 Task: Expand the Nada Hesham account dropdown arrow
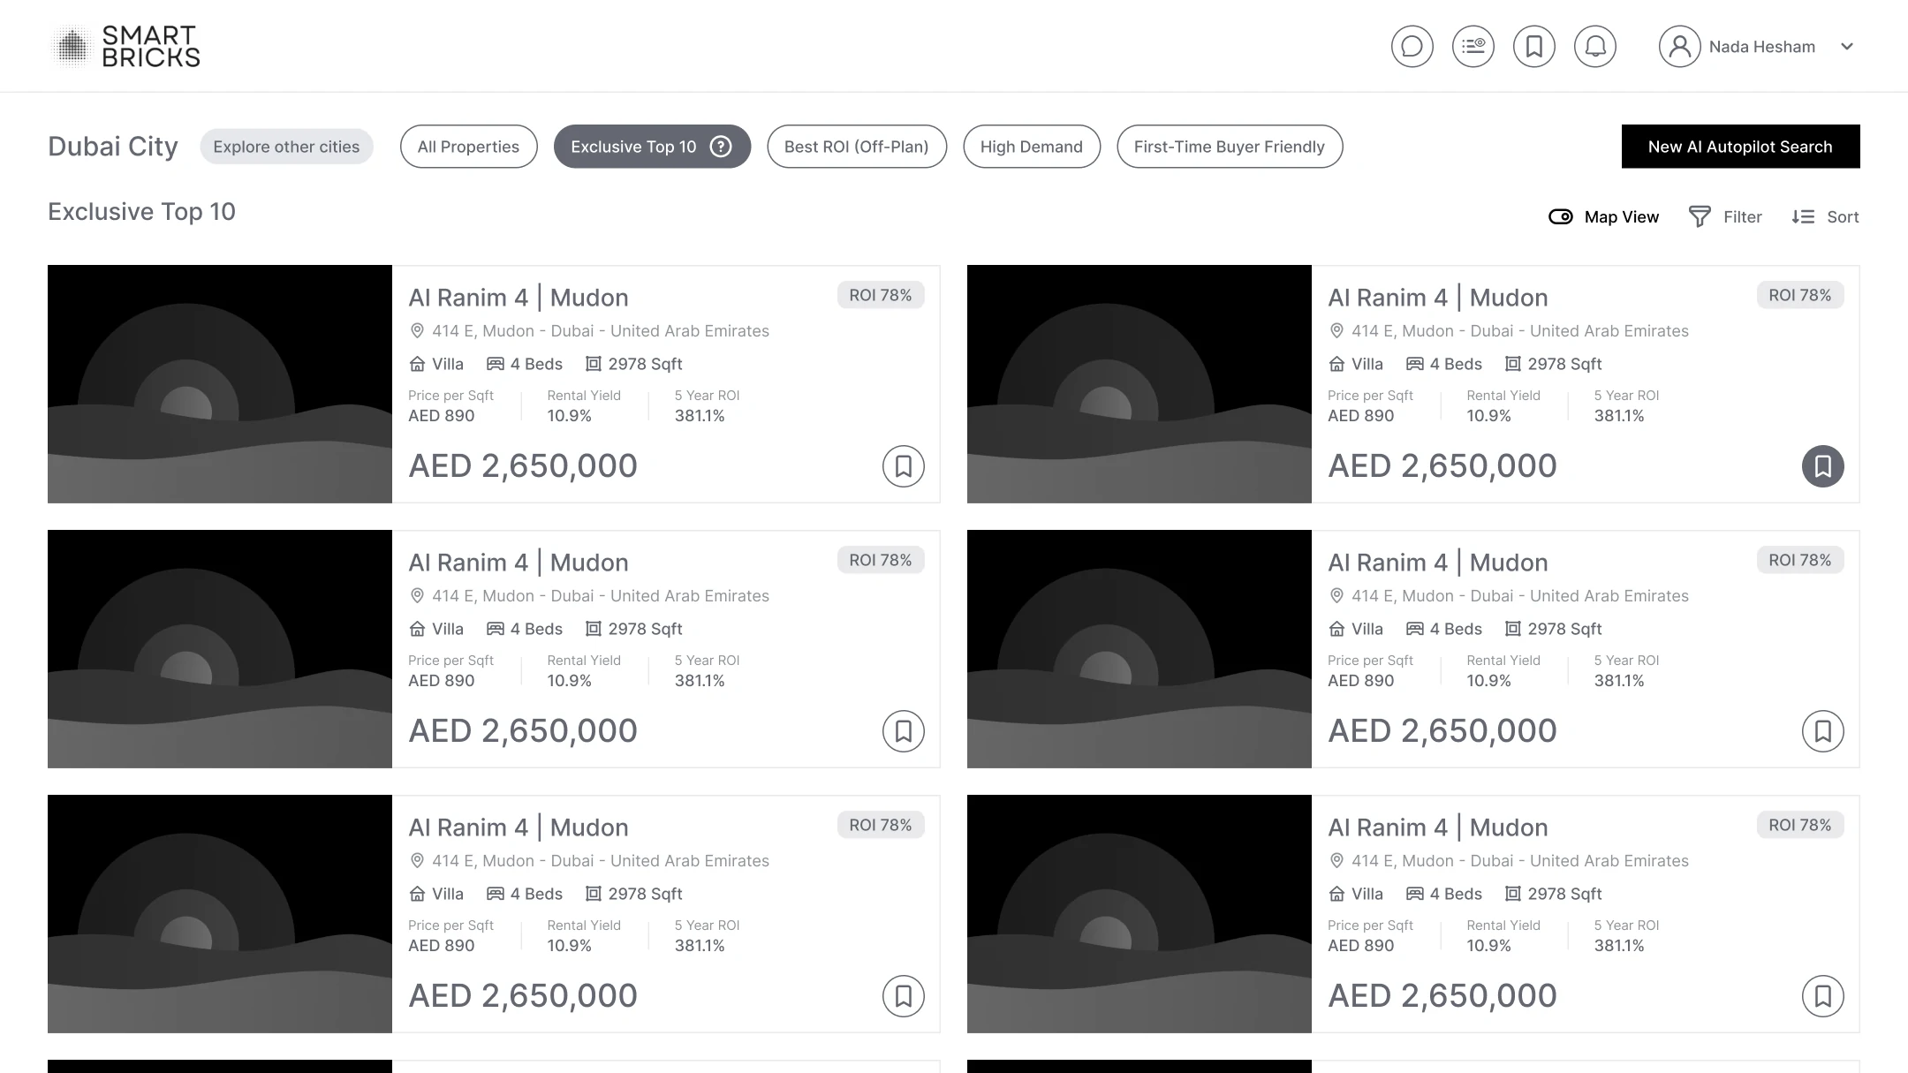(1846, 47)
